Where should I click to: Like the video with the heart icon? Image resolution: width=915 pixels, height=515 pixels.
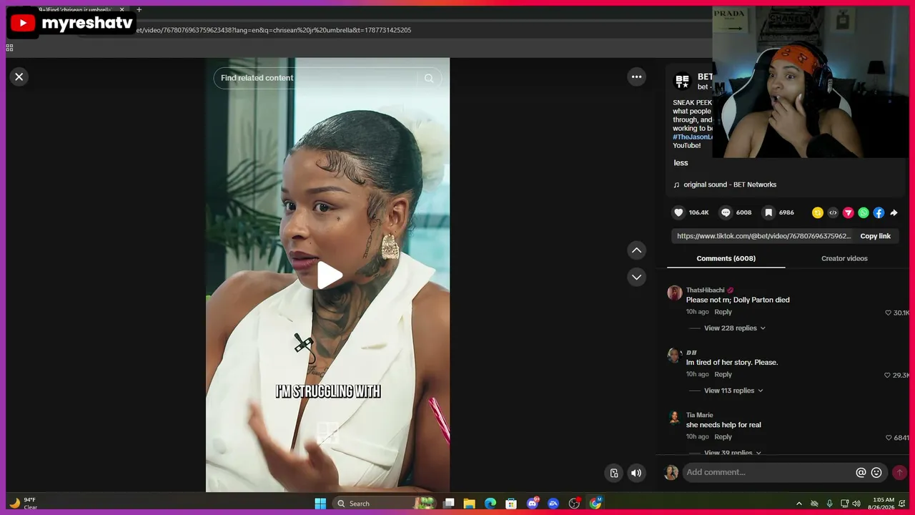678,212
